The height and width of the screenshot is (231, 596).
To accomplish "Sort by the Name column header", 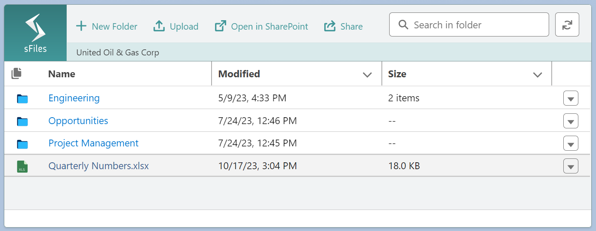I will 61,74.
